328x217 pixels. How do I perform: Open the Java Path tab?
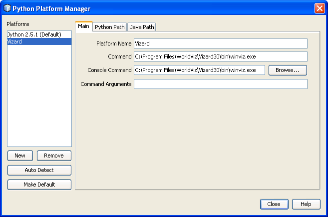[x=142, y=27]
